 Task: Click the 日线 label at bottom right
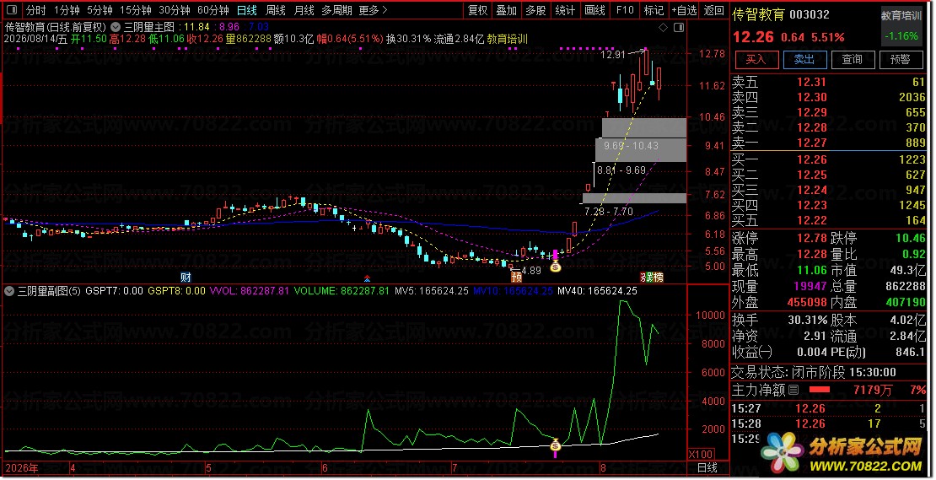[707, 467]
